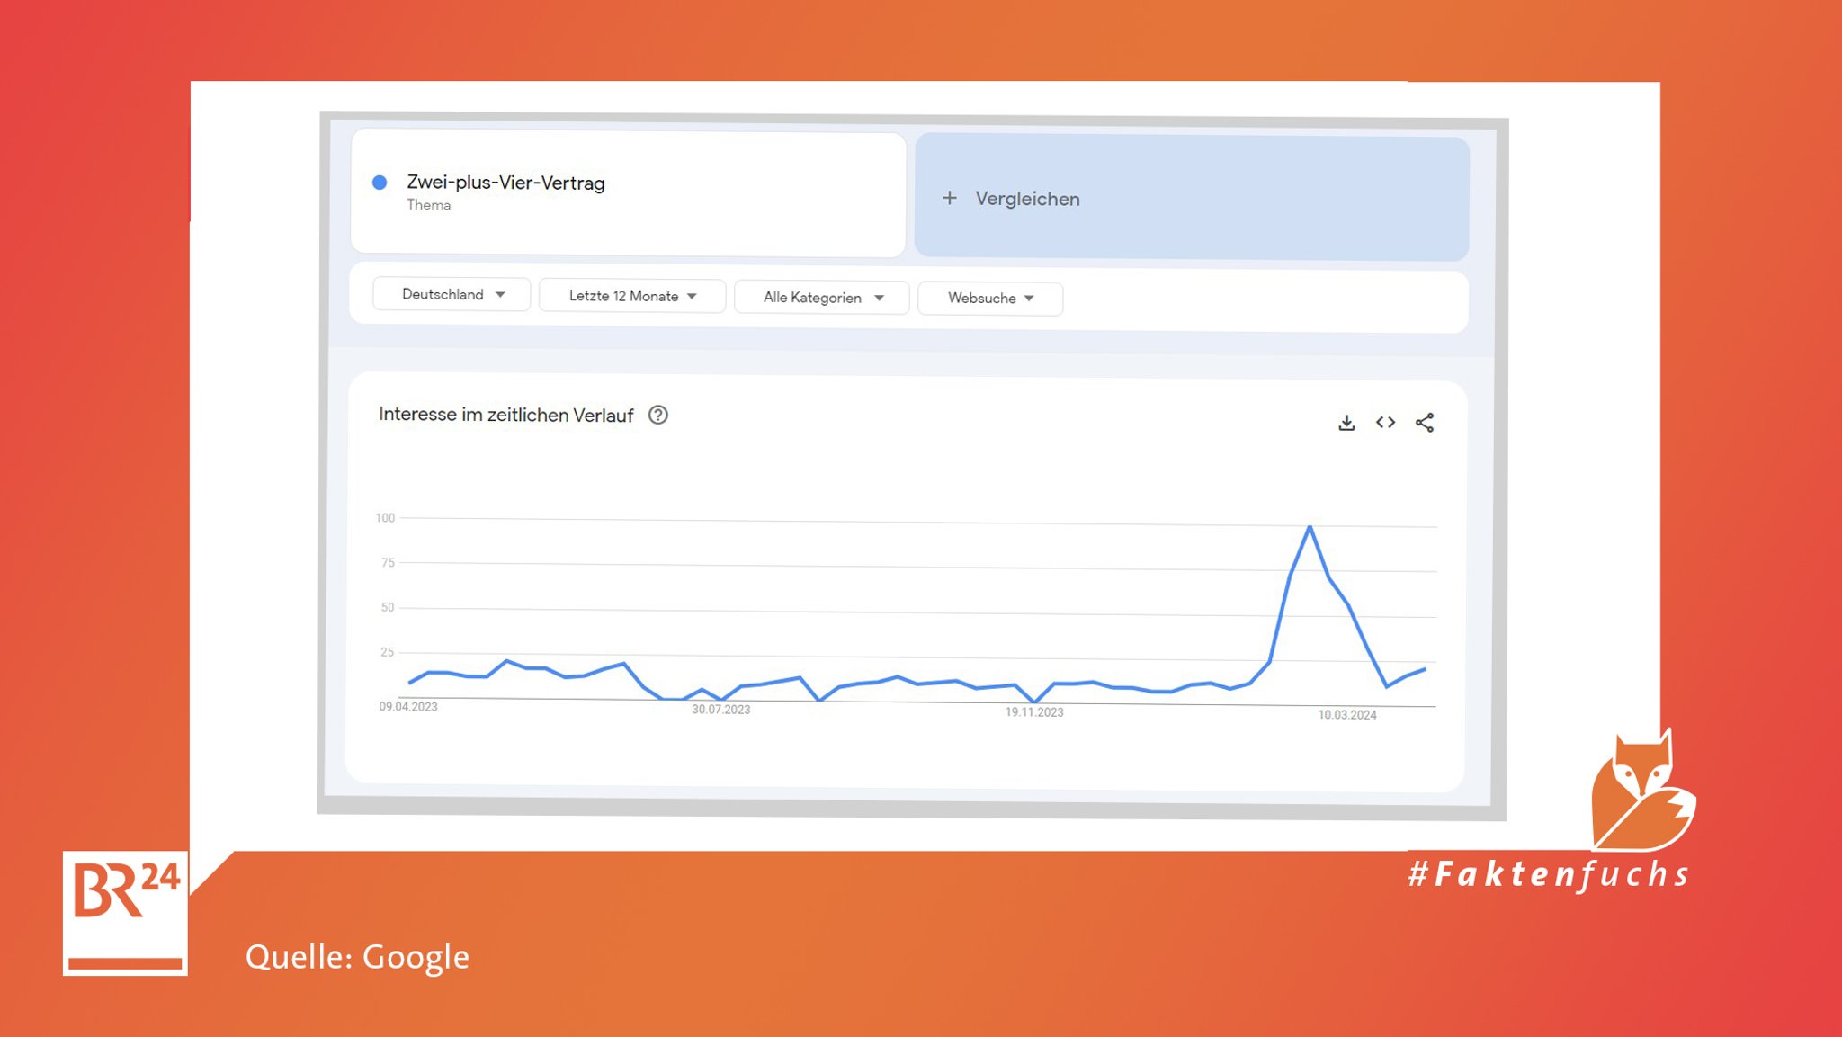Open the Websuche search type dropdown
1842x1037 pixels.
pos(990,299)
